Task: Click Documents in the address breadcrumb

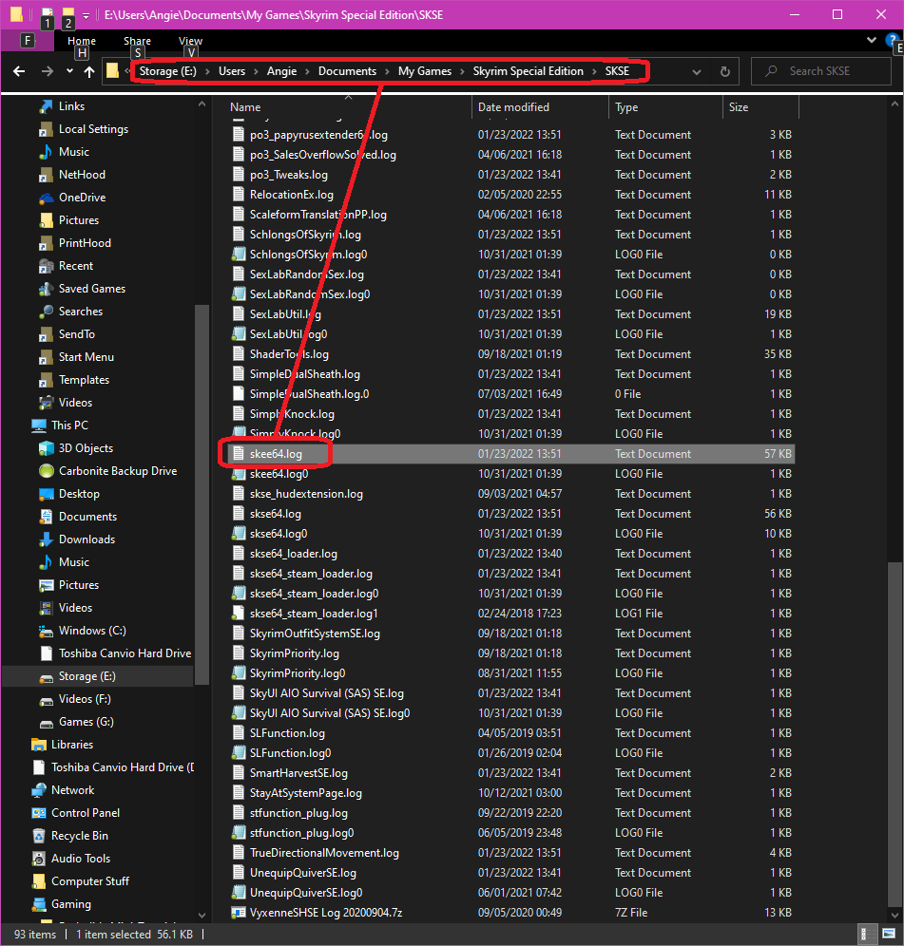Action: 347,71
